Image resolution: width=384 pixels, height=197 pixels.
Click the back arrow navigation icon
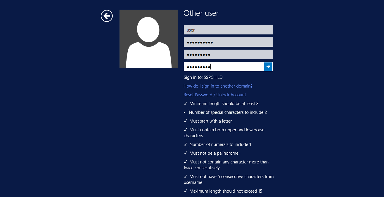point(107,16)
